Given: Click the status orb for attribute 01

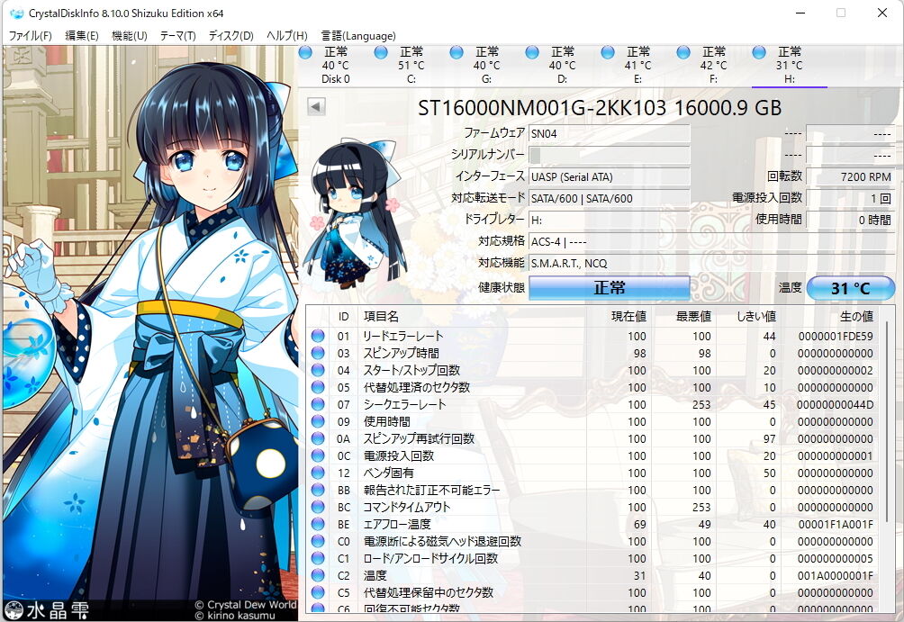Looking at the screenshot, I should click(x=318, y=336).
